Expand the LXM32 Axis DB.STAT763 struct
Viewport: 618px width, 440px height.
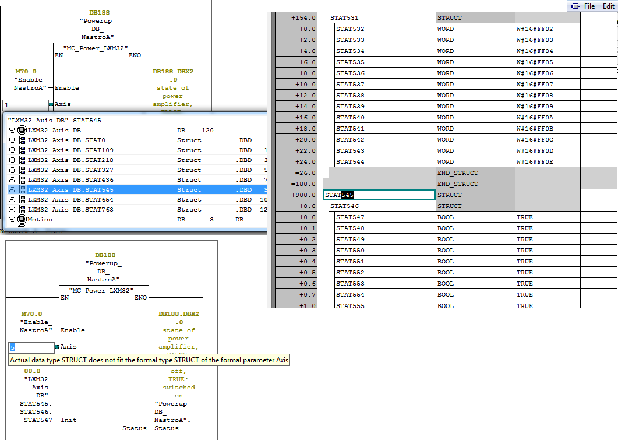click(x=12, y=210)
